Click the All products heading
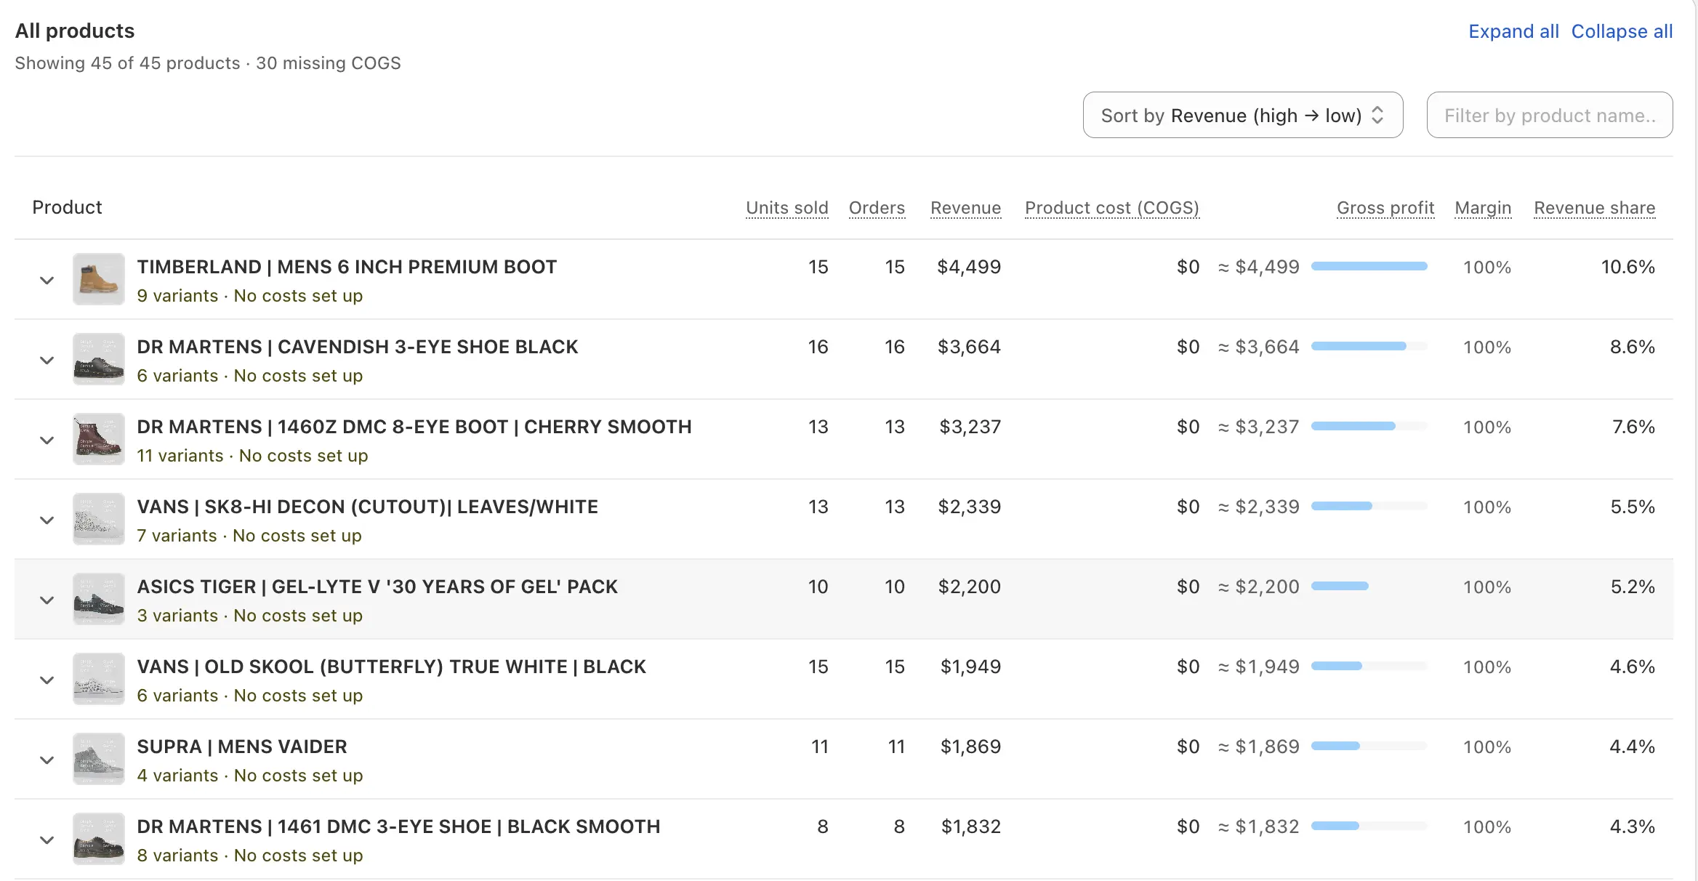 point(75,31)
